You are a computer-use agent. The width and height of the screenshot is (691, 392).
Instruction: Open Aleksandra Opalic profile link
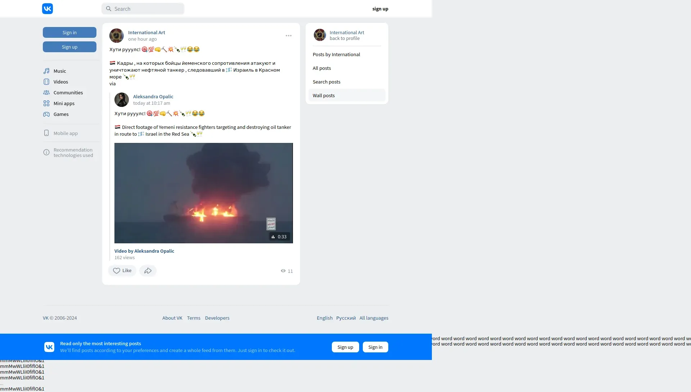(153, 96)
